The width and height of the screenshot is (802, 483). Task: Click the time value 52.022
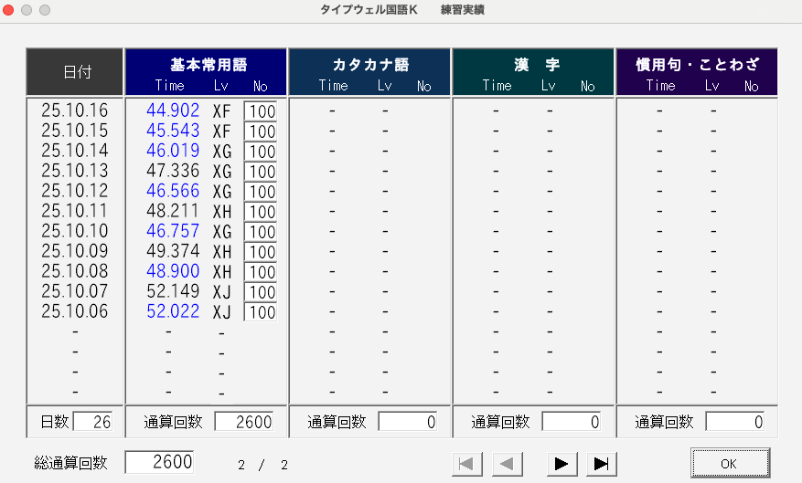coord(173,311)
